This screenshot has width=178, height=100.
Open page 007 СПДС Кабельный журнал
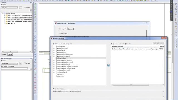pos(20,21)
